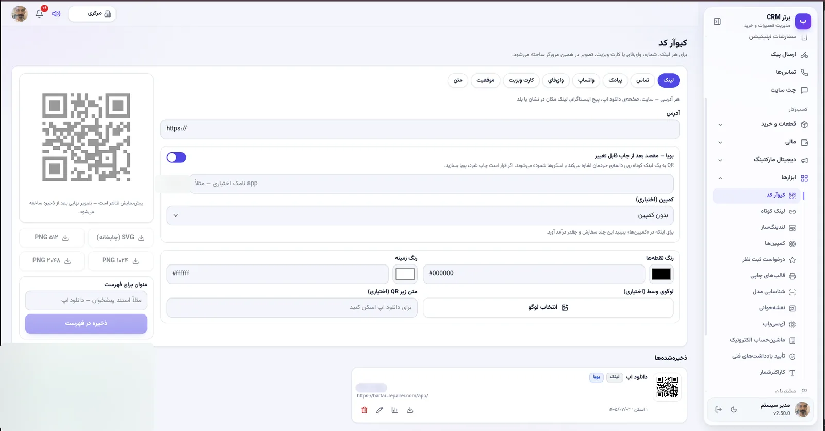Click ذخیره در فهرست button

pos(86,324)
